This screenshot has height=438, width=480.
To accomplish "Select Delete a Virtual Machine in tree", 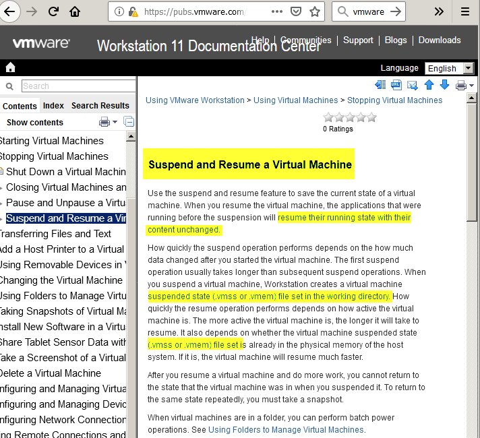I will 50,373.
